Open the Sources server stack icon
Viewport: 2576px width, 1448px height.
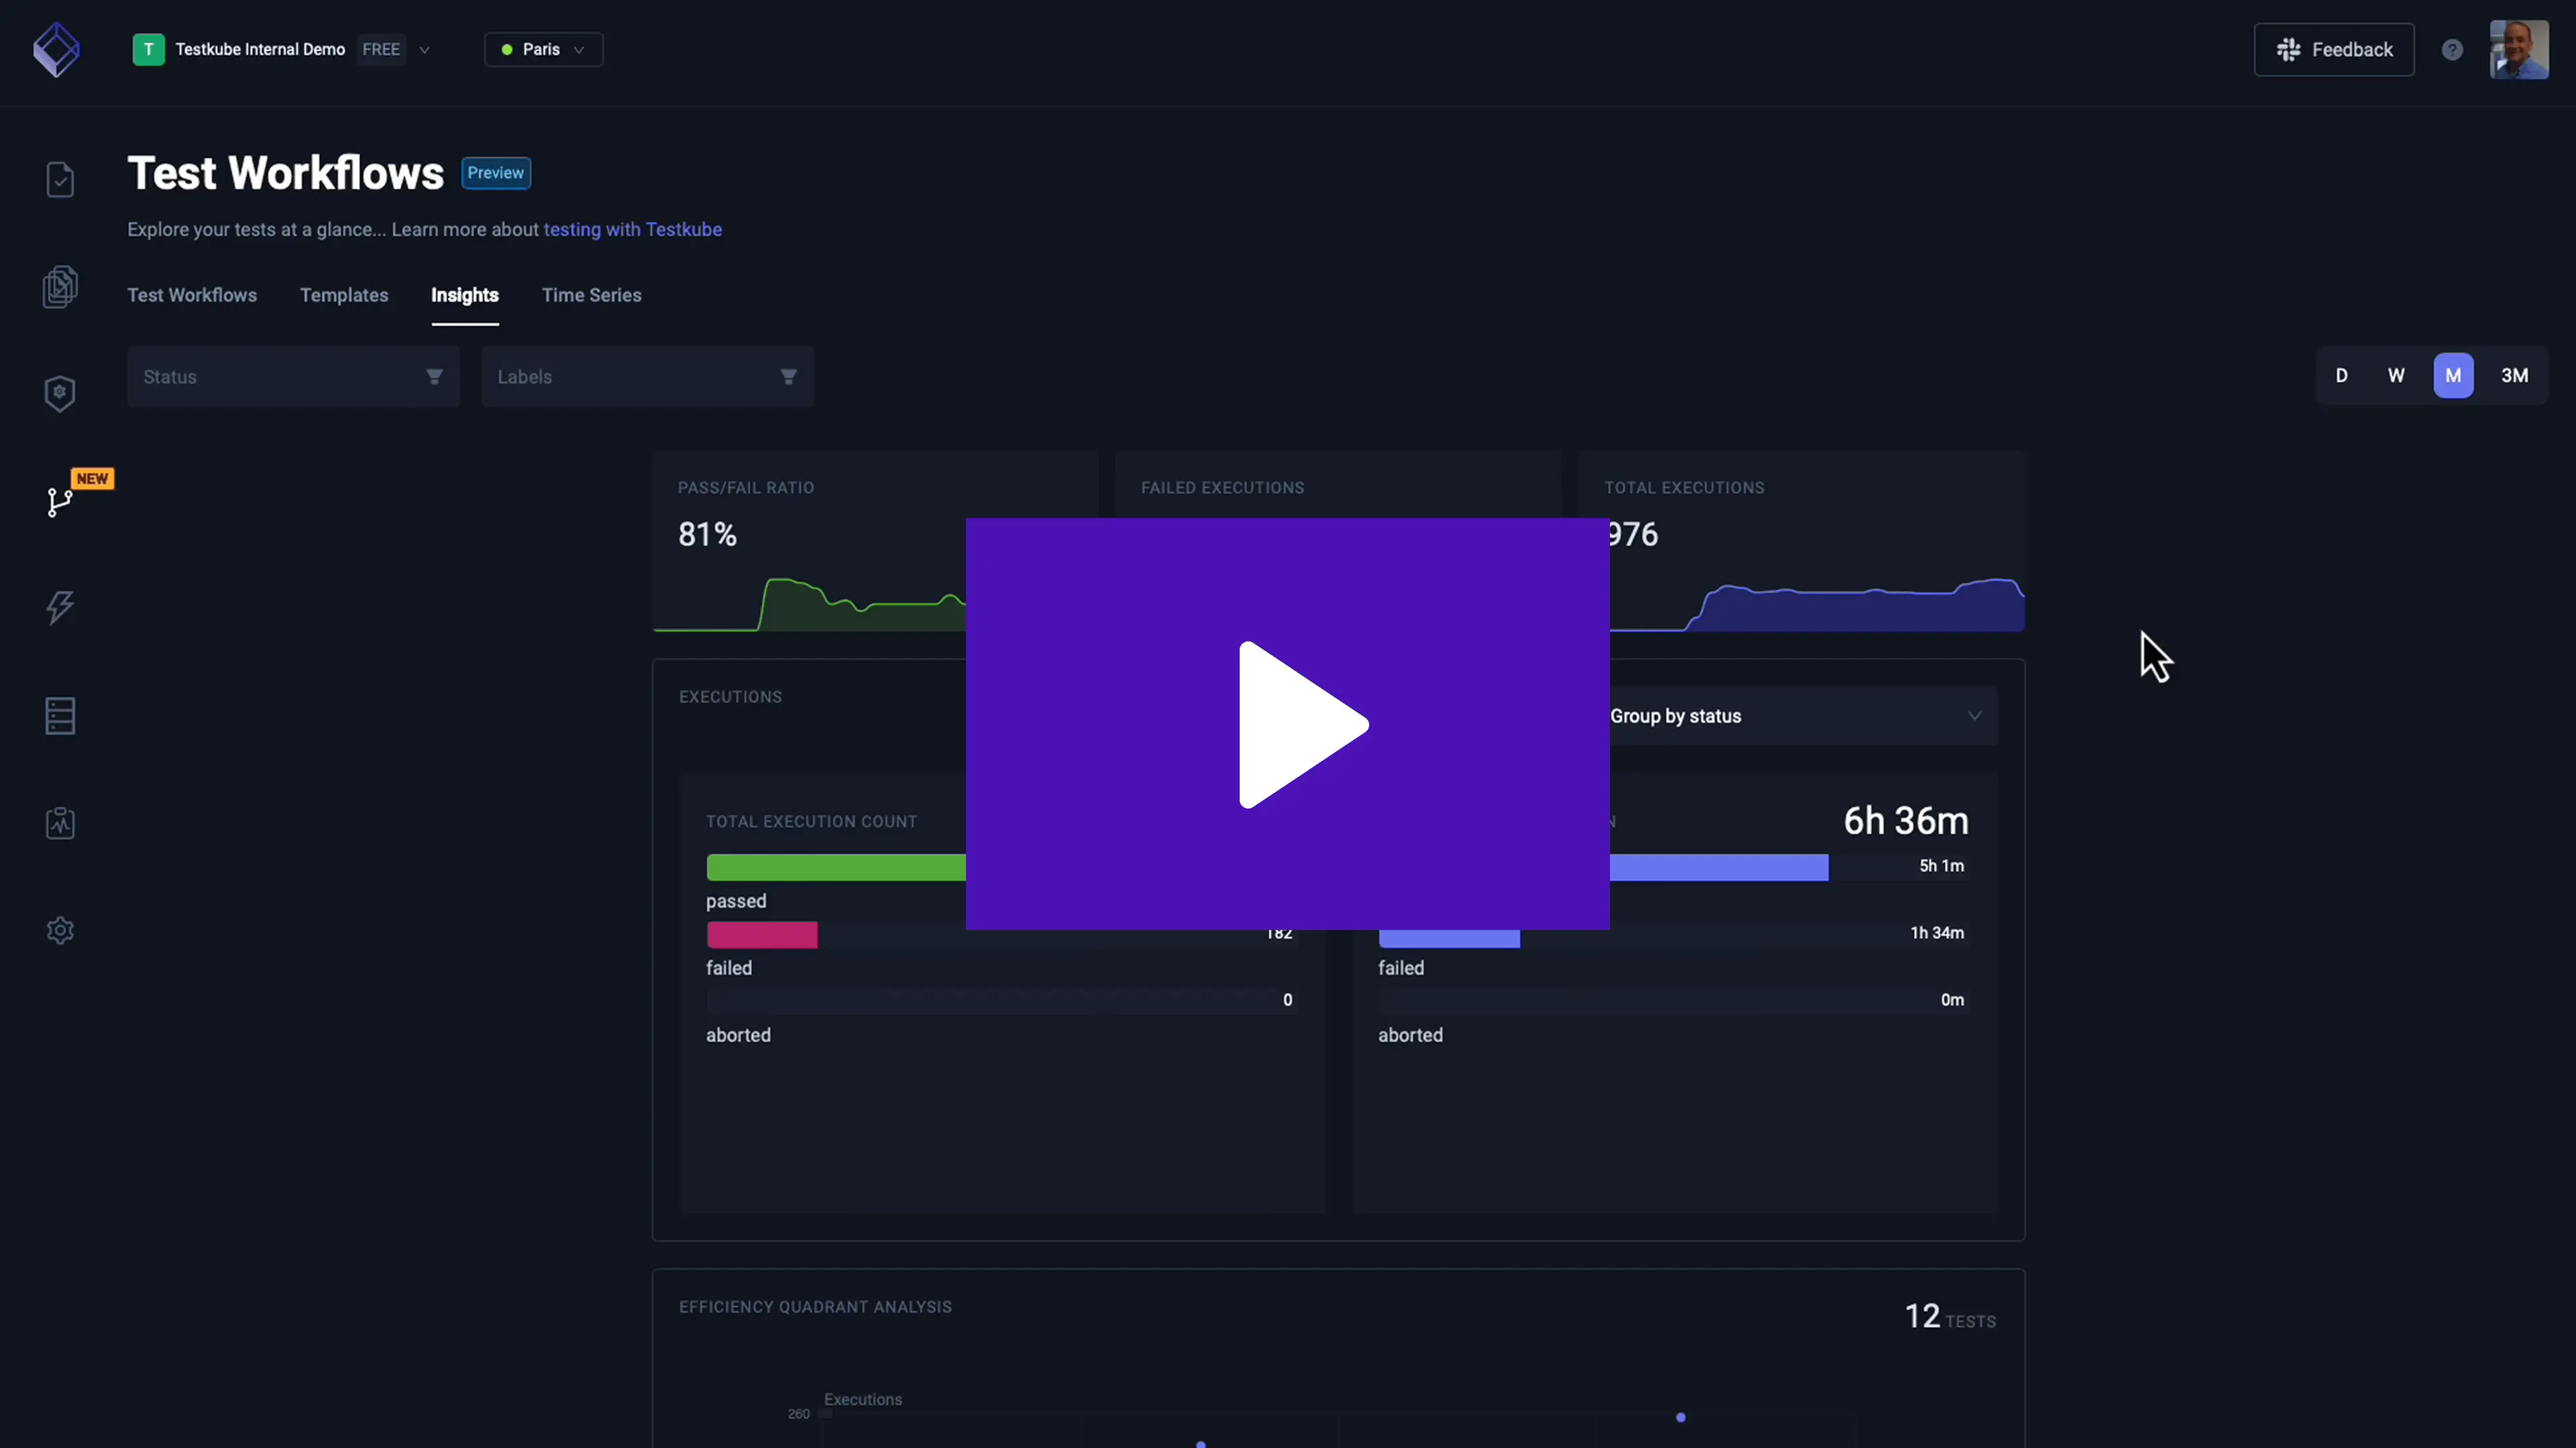coord(60,715)
